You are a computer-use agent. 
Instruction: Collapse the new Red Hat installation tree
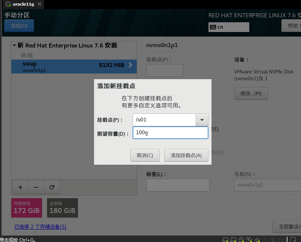[14, 46]
